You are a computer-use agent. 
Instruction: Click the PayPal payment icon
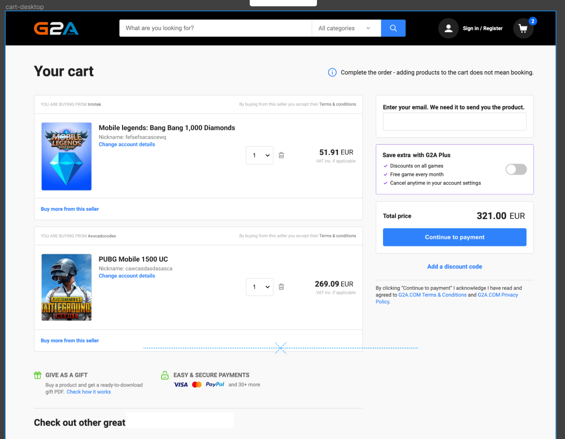point(214,384)
